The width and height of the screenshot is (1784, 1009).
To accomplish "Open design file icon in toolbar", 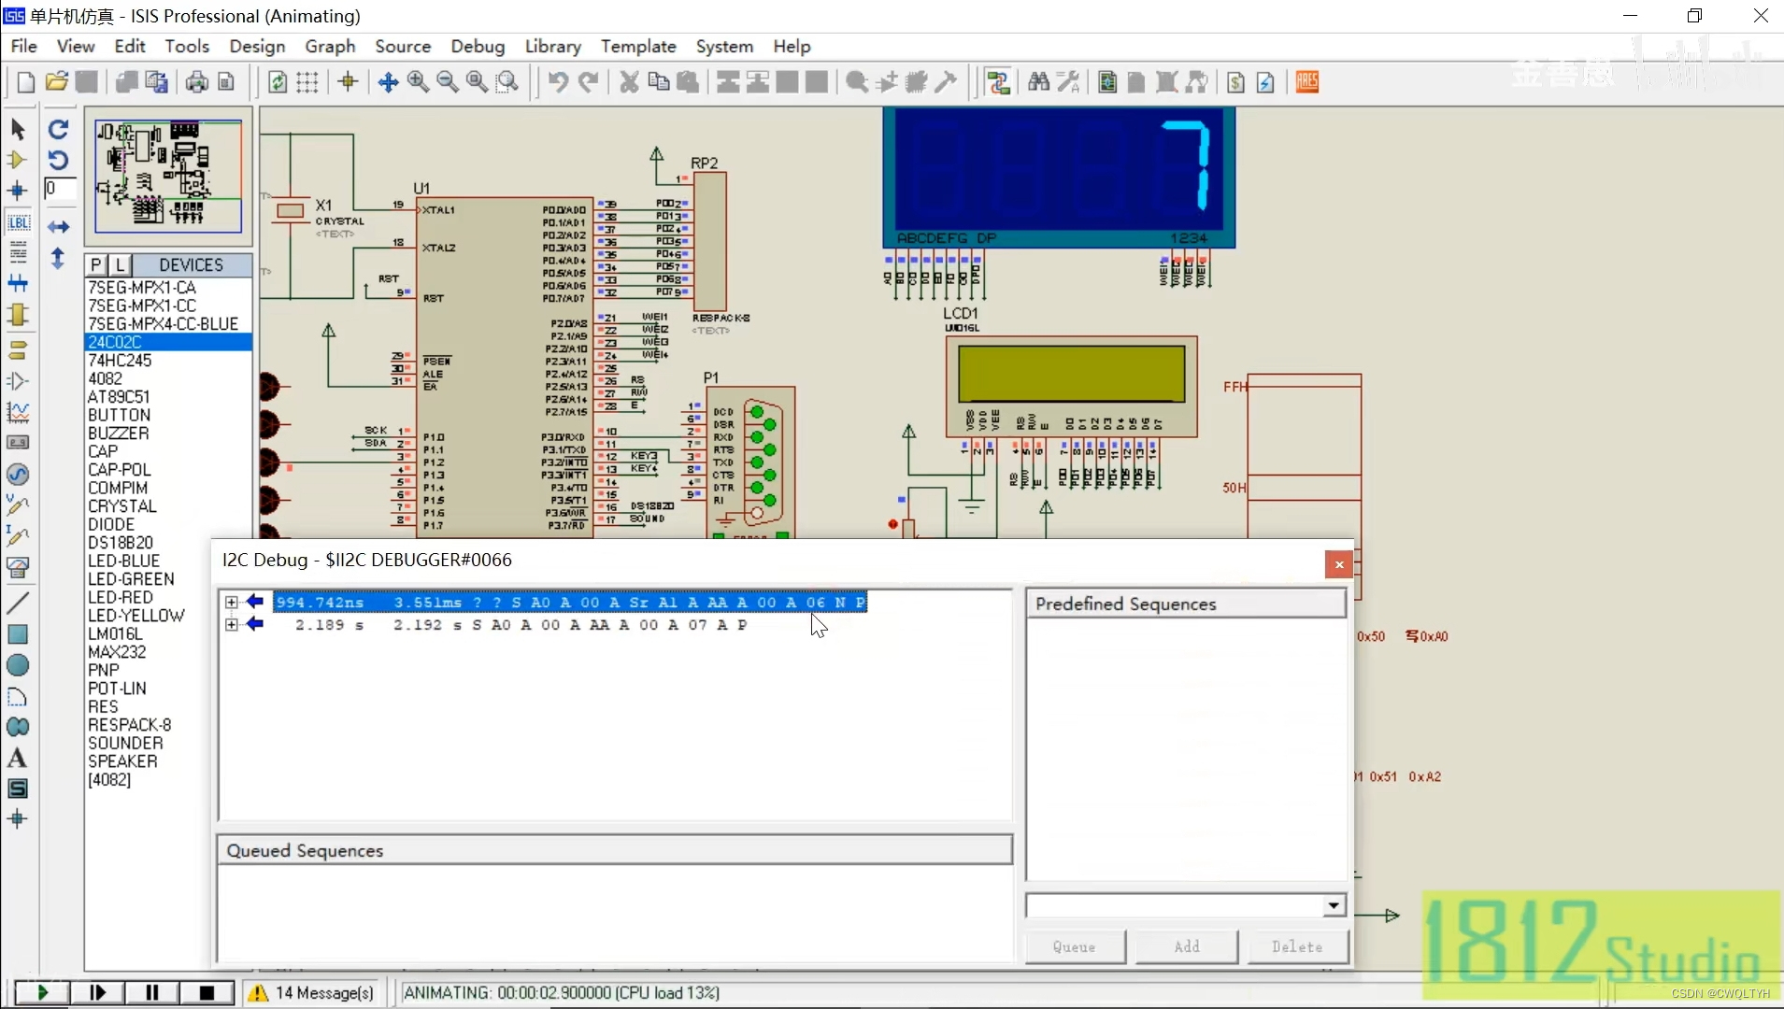I will click(56, 82).
